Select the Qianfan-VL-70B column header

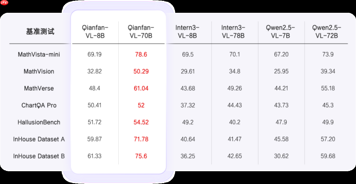click(x=141, y=32)
